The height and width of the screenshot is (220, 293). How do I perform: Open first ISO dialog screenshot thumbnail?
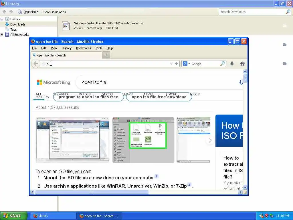point(72,140)
